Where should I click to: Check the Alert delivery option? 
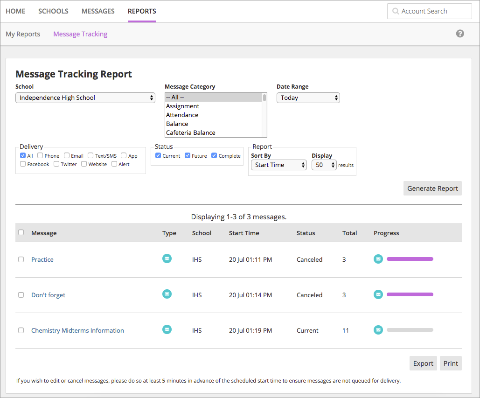click(x=114, y=164)
